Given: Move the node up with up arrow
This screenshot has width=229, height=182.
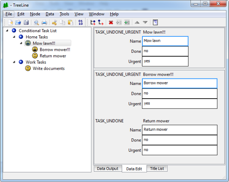Looking at the screenshot, I should pos(137,23).
